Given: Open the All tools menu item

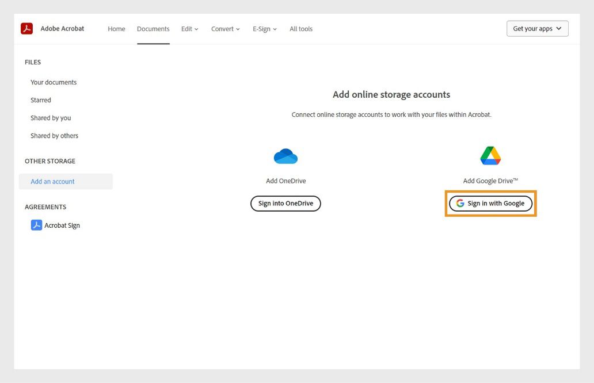Looking at the screenshot, I should pyautogui.click(x=300, y=28).
